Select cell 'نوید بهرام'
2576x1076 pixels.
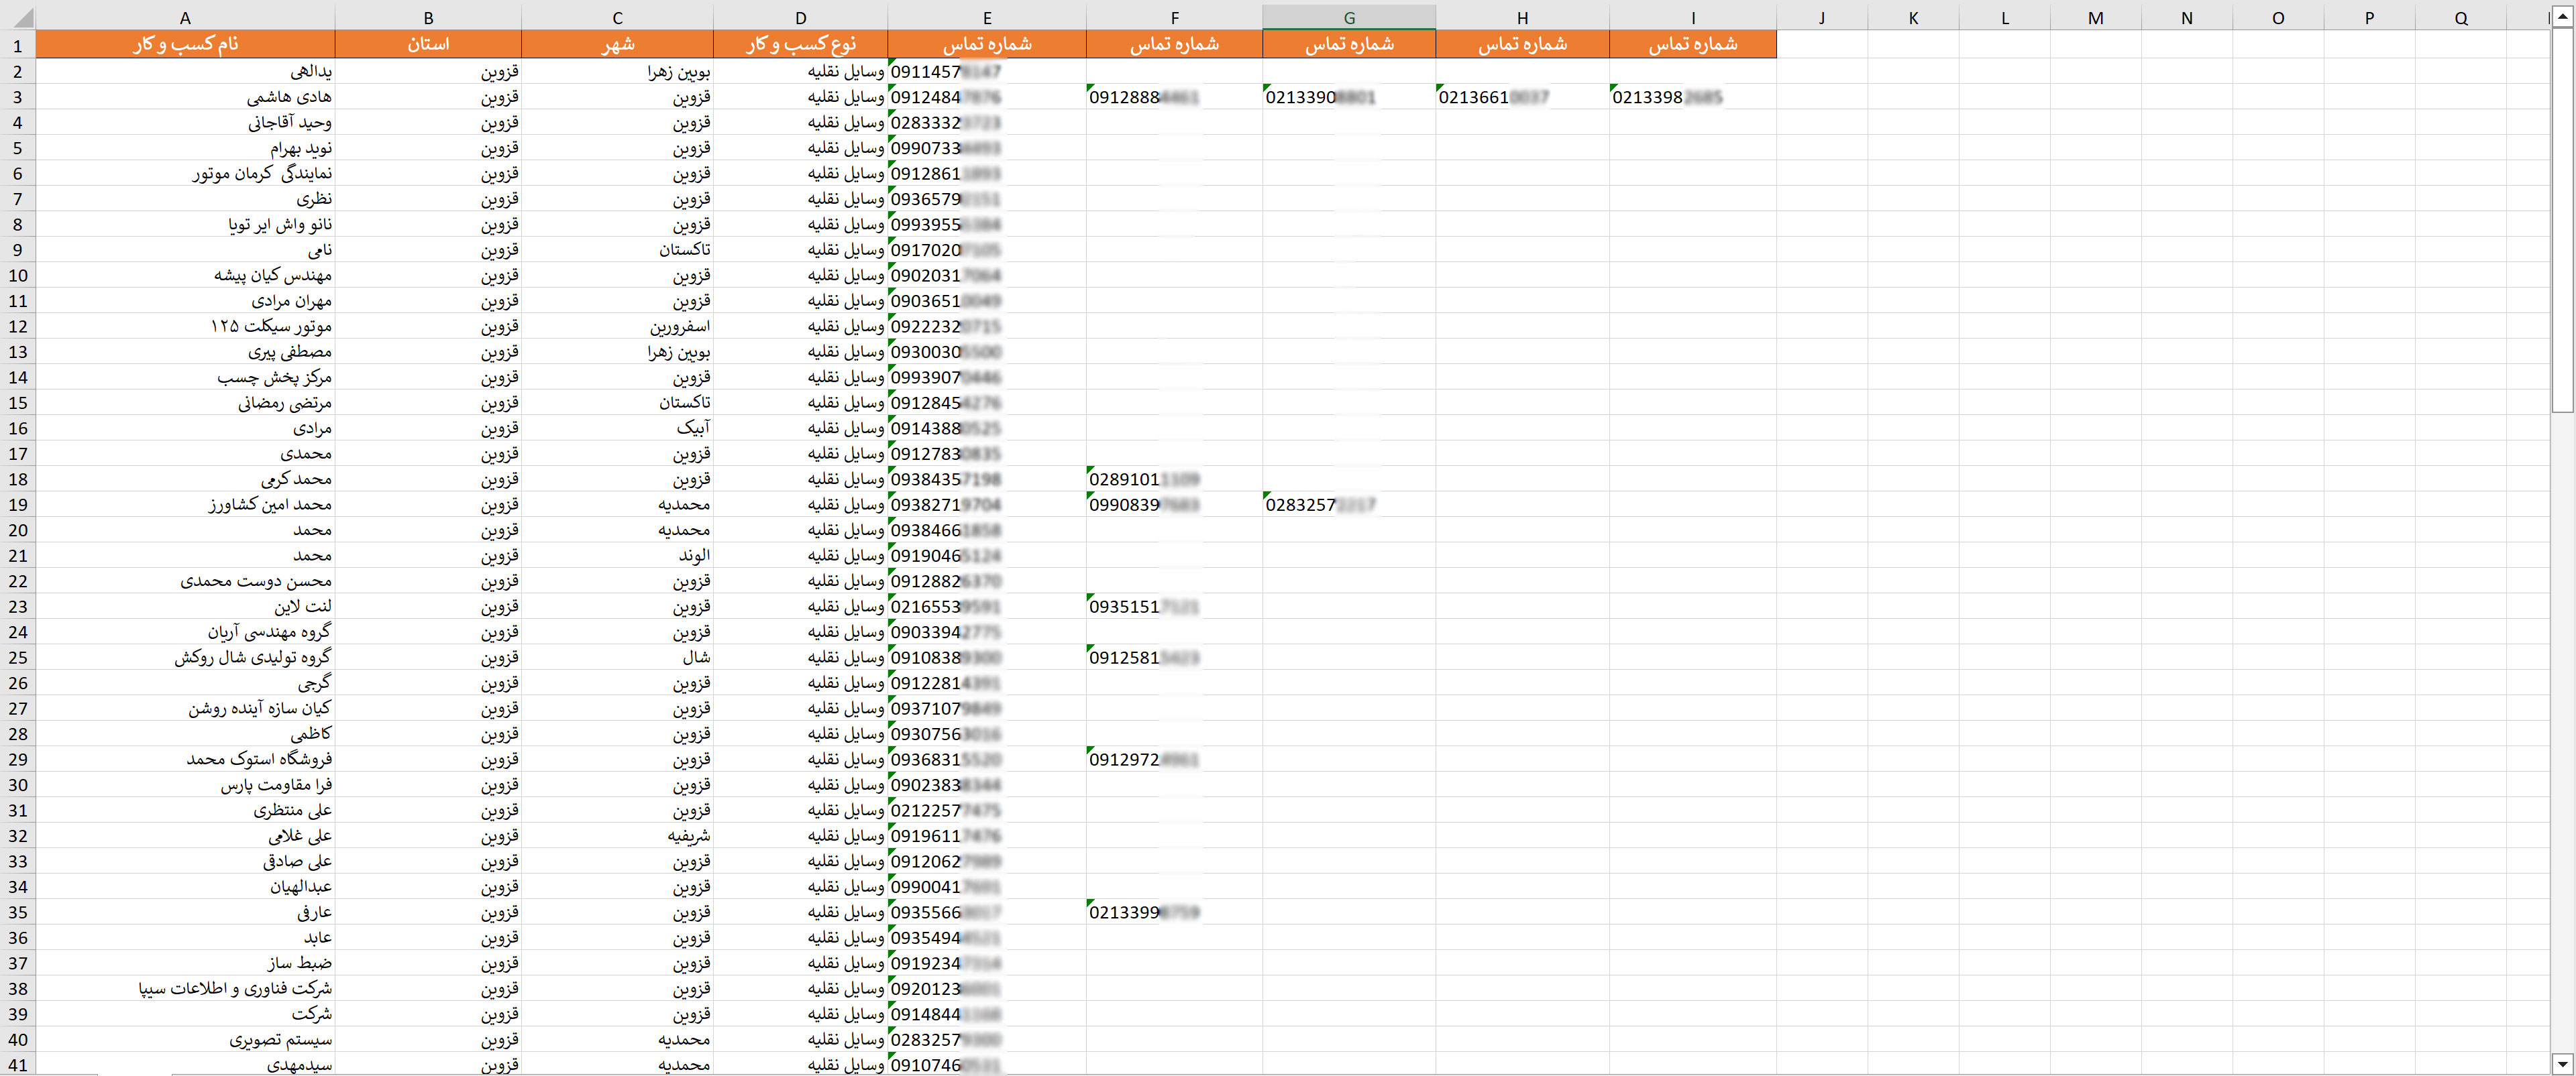185,148
